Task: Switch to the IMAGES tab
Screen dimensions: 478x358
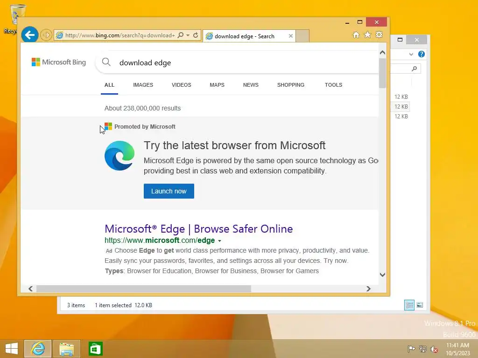Action: click(x=143, y=85)
